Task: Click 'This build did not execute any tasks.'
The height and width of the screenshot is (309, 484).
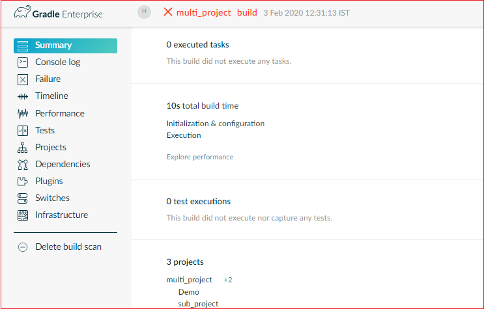Action: (229, 61)
